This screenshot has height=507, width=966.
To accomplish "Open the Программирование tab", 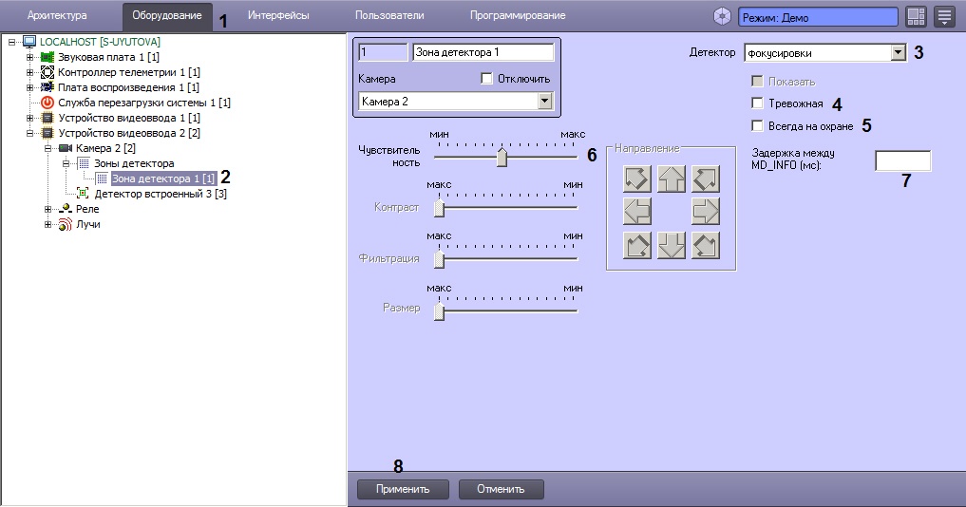I will coord(517,16).
